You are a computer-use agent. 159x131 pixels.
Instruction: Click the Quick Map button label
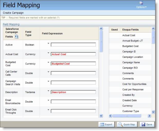[x=129, y=125]
